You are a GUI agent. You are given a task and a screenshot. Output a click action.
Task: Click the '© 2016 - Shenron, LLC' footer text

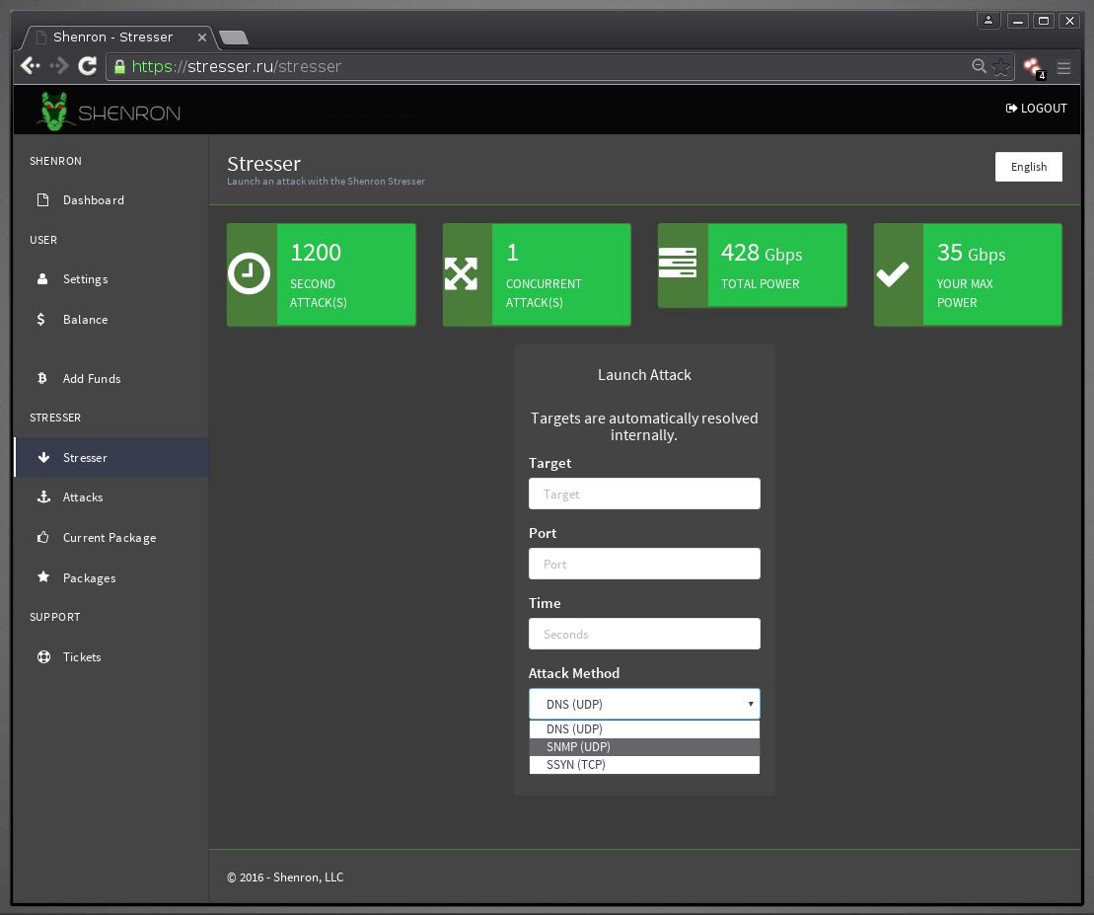point(285,877)
